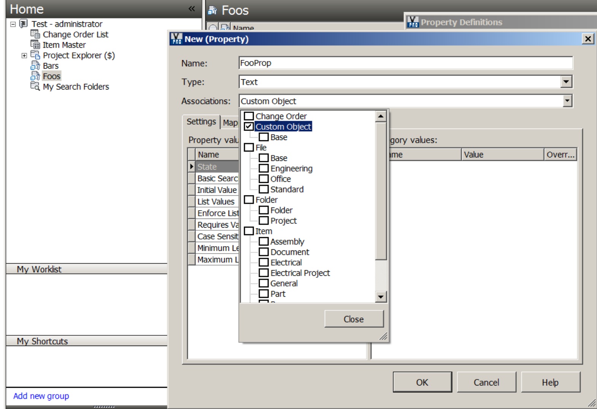Click the associations list scrollbar down arrow

[381, 297]
